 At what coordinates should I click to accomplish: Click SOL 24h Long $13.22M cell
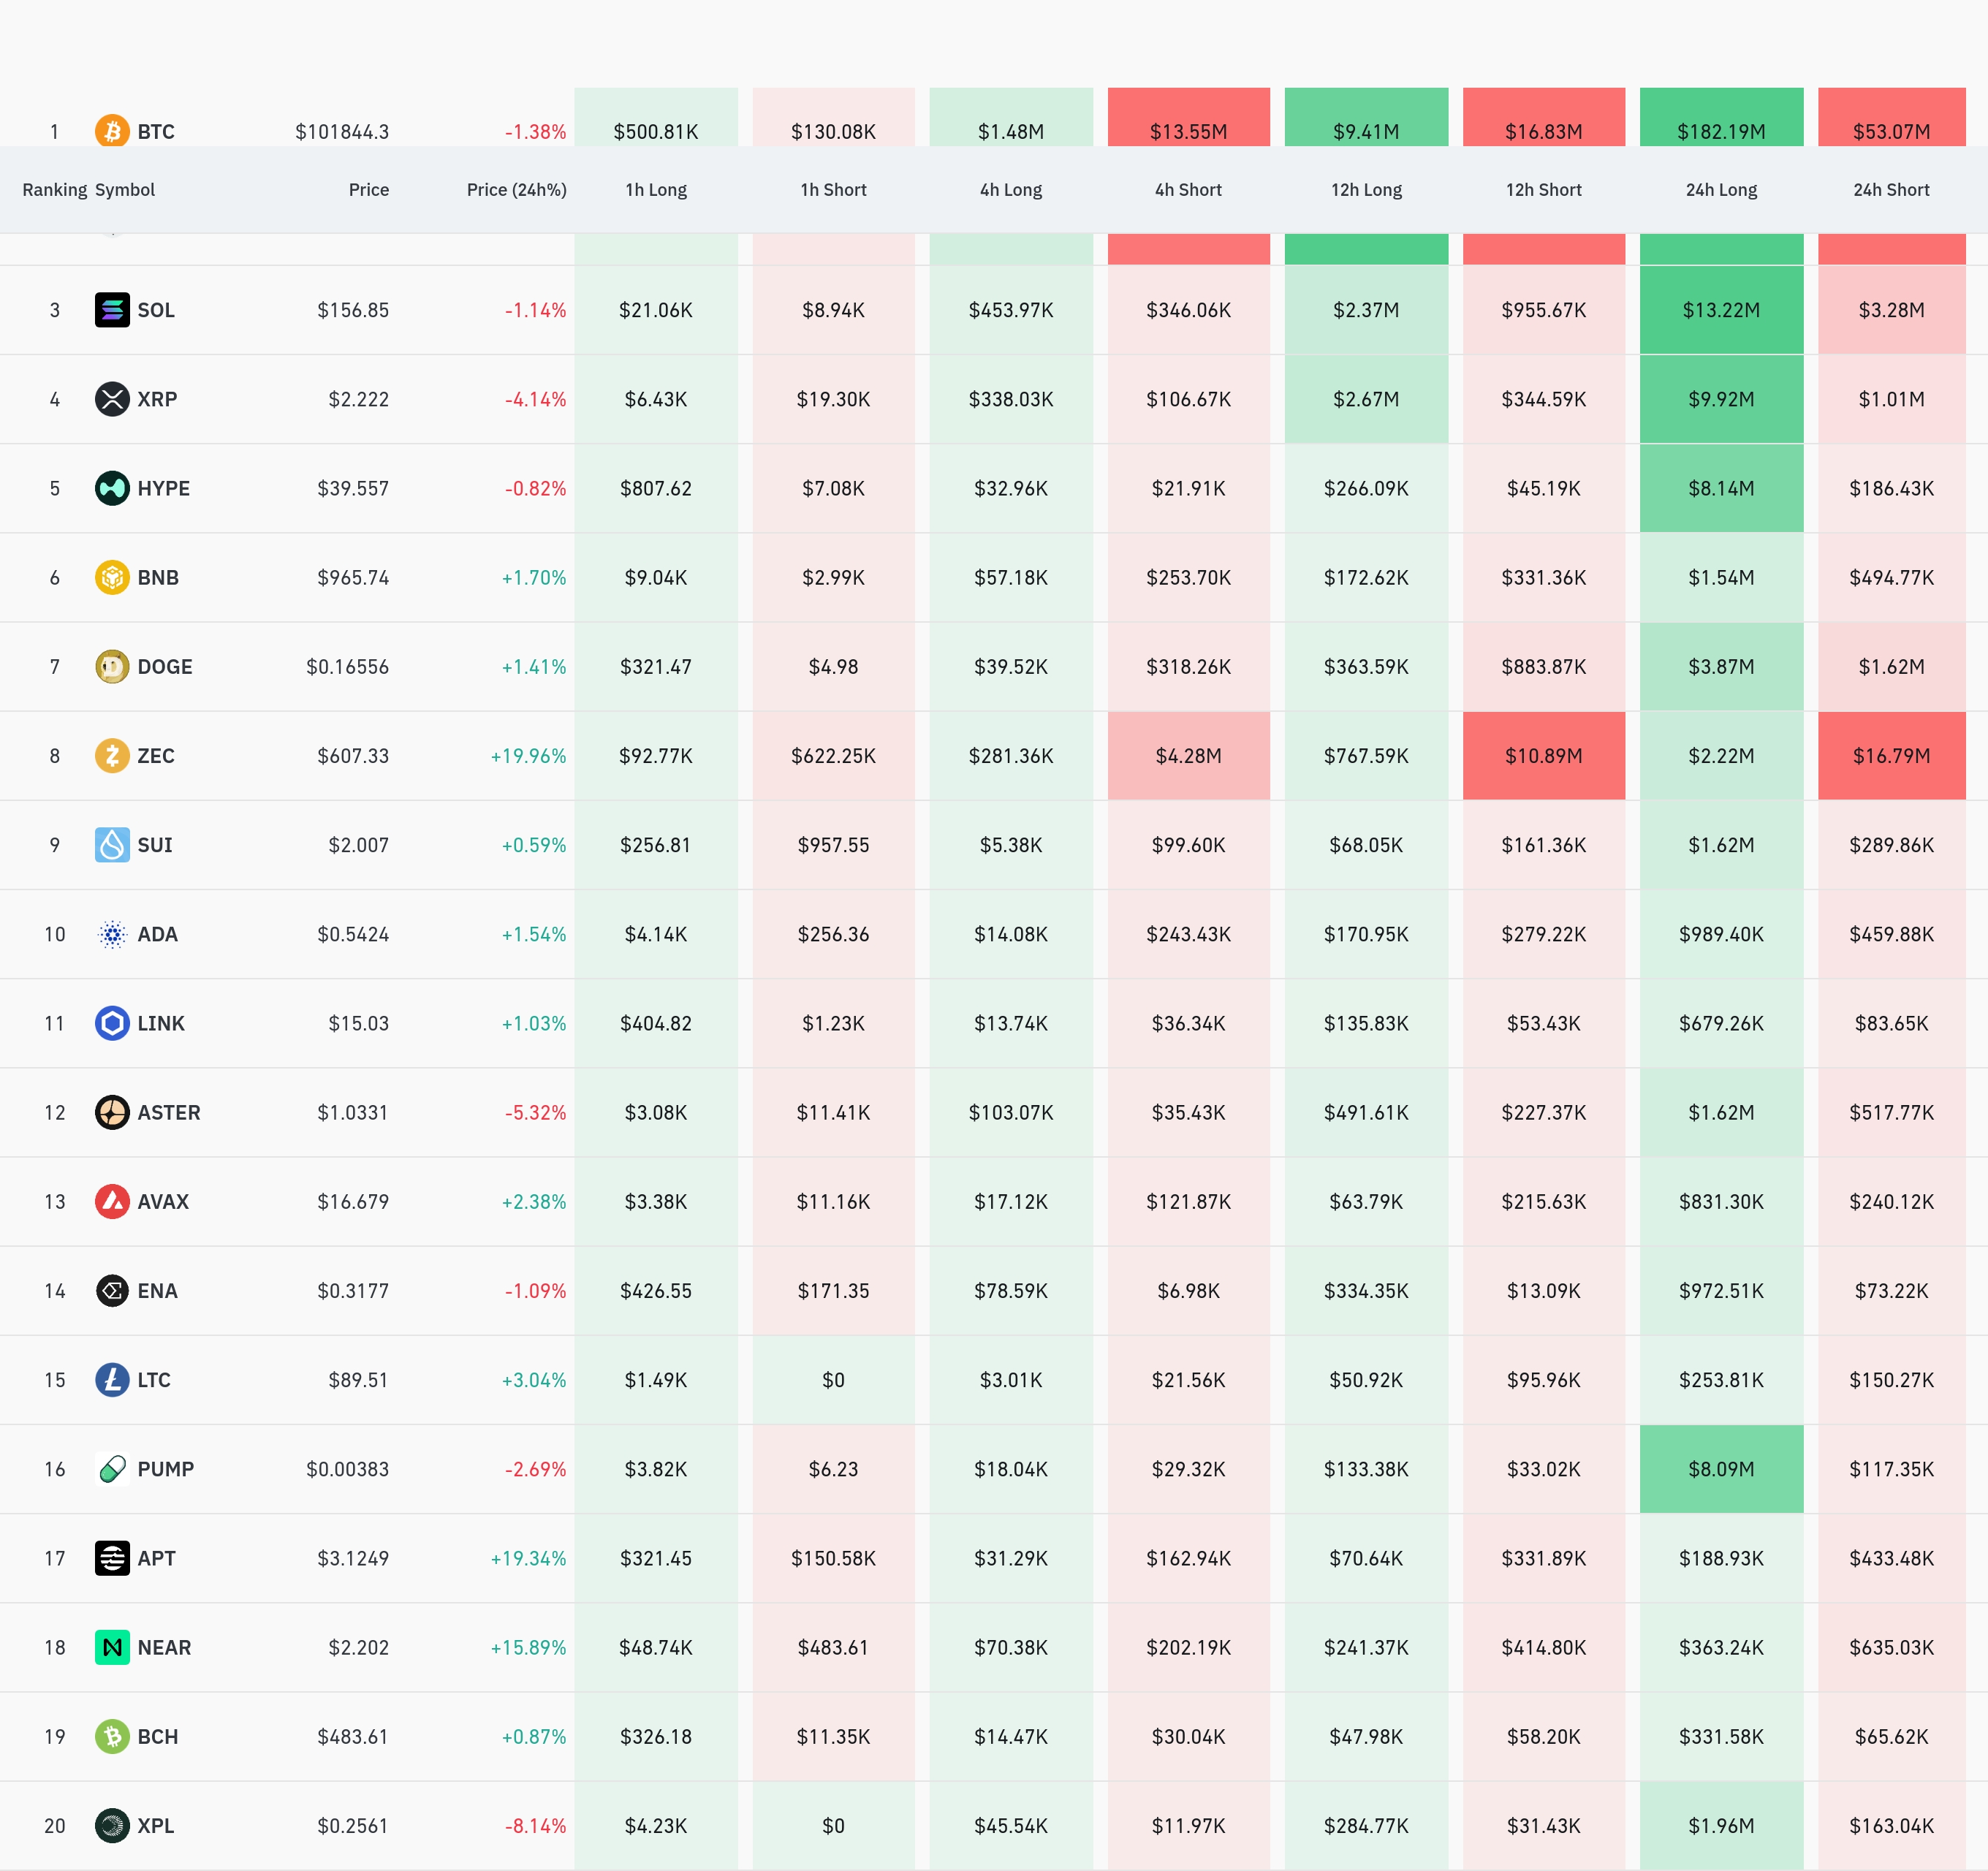[1721, 310]
